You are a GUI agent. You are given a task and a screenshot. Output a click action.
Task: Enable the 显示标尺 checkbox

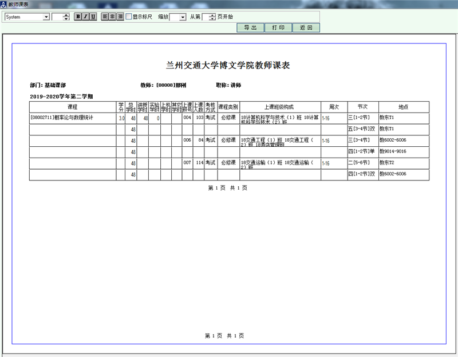[x=129, y=17]
